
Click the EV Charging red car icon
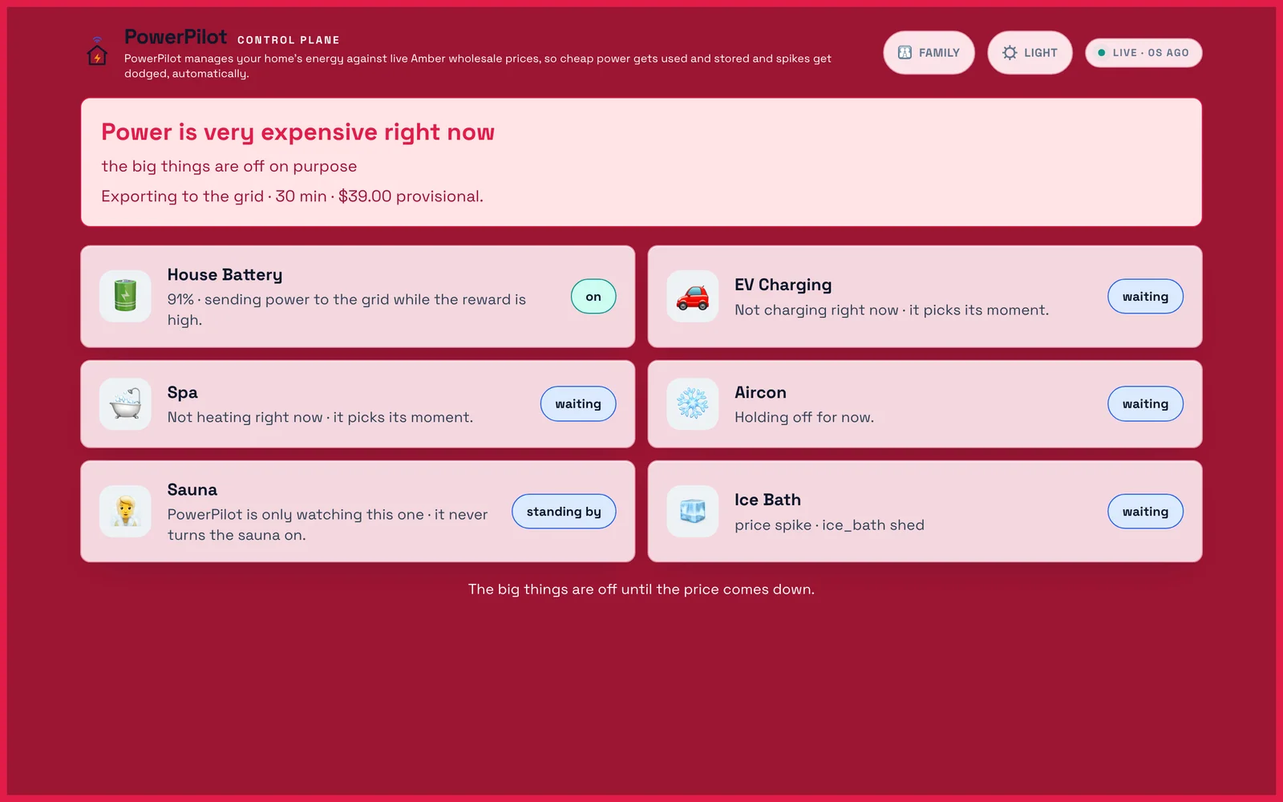point(693,296)
